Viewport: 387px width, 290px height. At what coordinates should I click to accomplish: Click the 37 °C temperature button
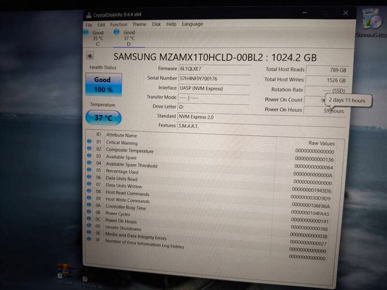(x=103, y=118)
